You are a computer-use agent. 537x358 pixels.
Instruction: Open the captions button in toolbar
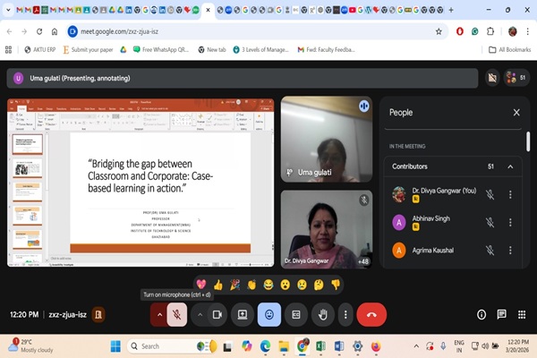pyautogui.click(x=296, y=314)
